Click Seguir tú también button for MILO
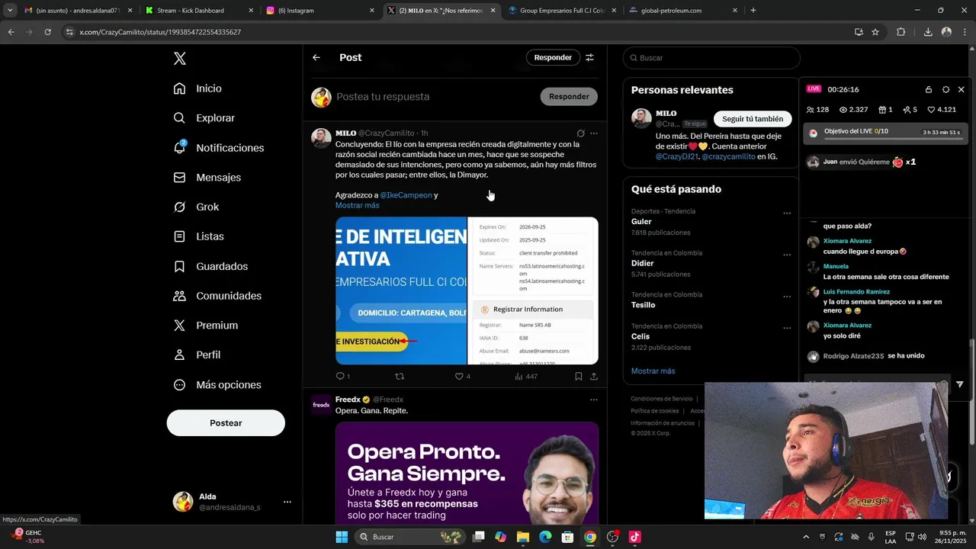The image size is (976, 549). pos(753,119)
